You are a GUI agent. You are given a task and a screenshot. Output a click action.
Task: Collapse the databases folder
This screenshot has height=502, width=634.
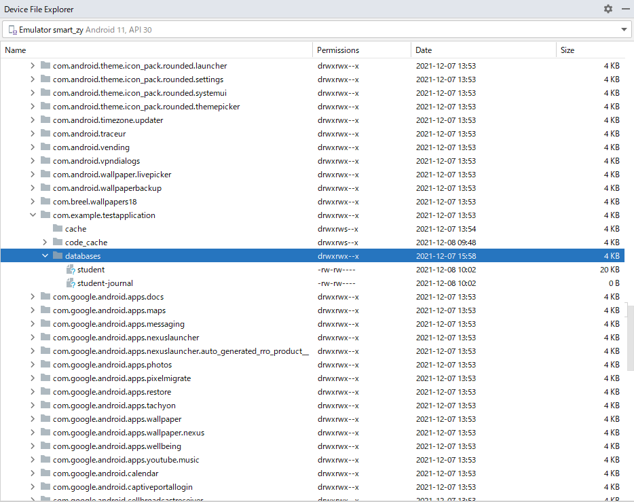[45, 256]
